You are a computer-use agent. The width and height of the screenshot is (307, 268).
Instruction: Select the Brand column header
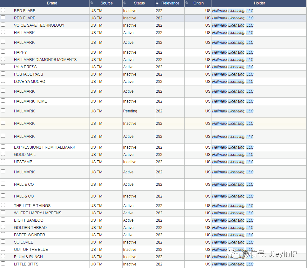pyautogui.click(x=52, y=3)
